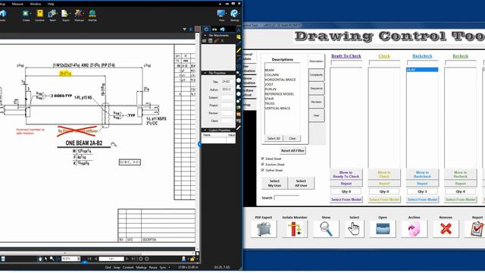Toggle Reuse in the status bar
485x273 pixels.
pyautogui.click(x=153, y=268)
